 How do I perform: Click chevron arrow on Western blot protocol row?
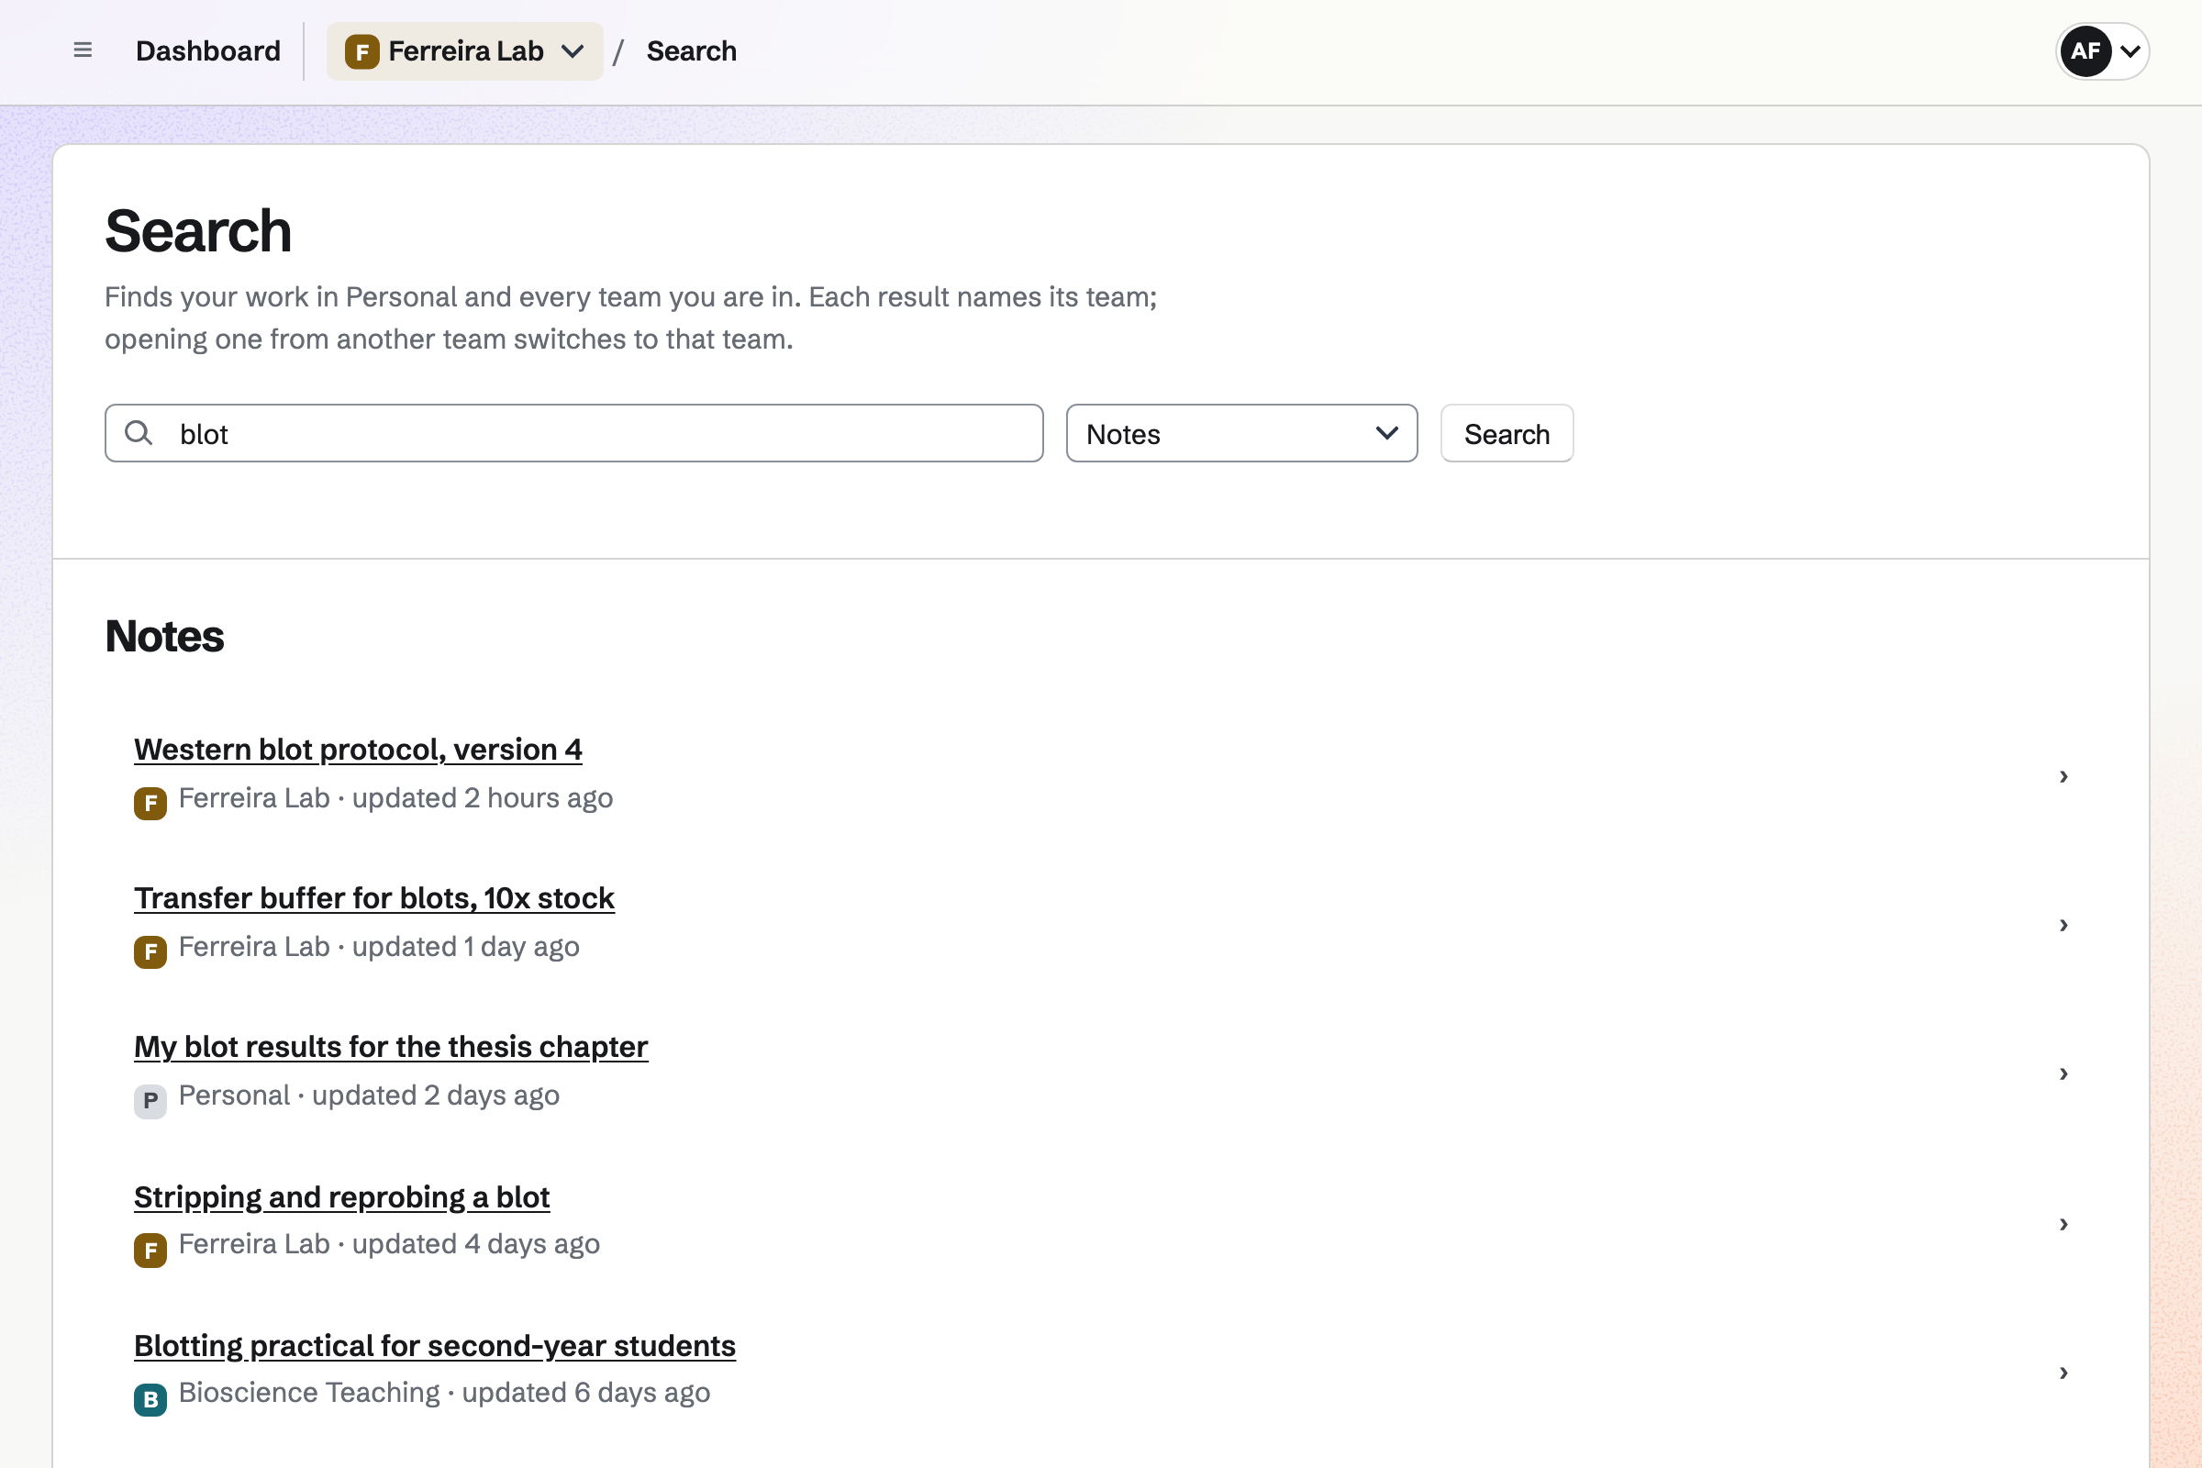point(2063,776)
